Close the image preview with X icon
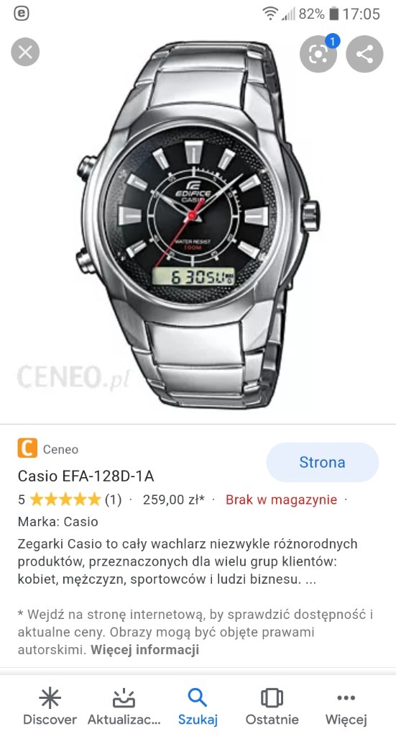Viewport: 396px width, 737px height. tap(25, 52)
